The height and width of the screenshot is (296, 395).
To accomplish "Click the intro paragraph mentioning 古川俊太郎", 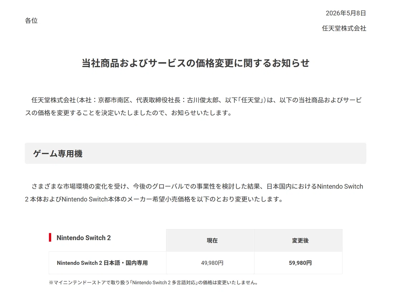I will tap(194, 106).
